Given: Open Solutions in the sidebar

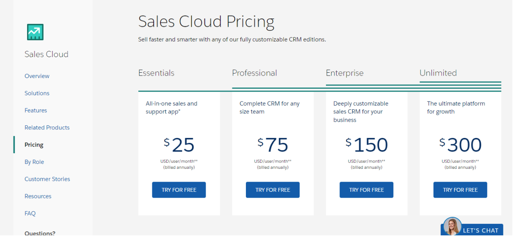Looking at the screenshot, I should pyautogui.click(x=37, y=93).
